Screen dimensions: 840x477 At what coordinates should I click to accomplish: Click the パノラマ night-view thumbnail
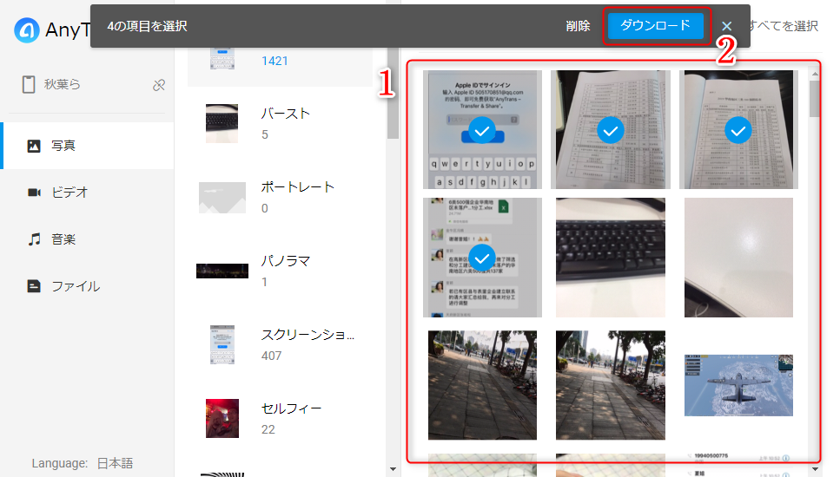click(222, 271)
